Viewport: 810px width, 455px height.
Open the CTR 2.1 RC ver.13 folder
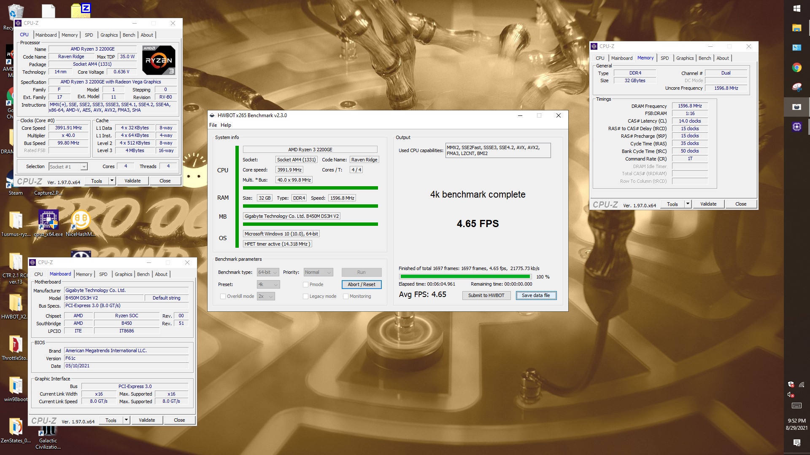pyautogui.click(x=16, y=269)
